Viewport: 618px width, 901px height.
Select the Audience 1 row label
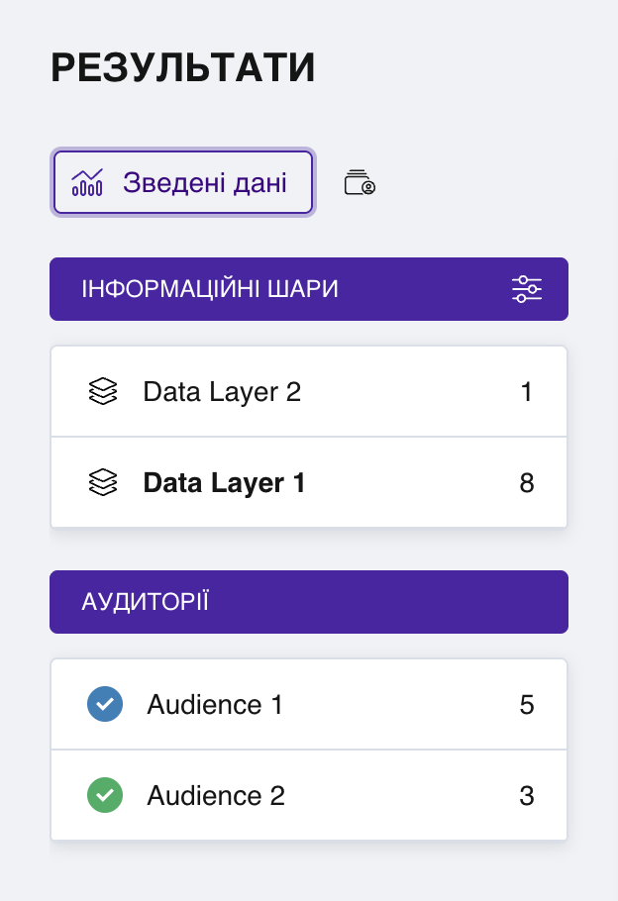coord(215,705)
